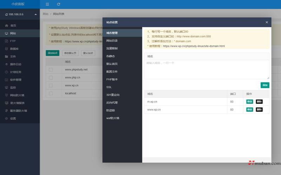This screenshot has width=281, height=175.
Task: Click the localhost site name
Action: (x=71, y=93)
